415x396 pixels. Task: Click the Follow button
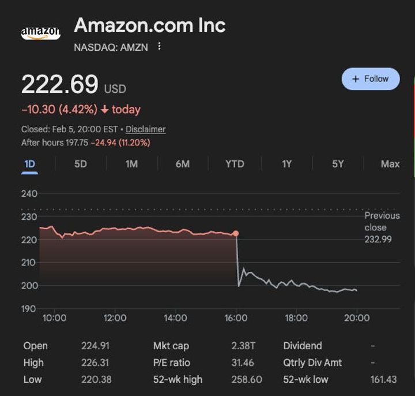[x=370, y=79]
